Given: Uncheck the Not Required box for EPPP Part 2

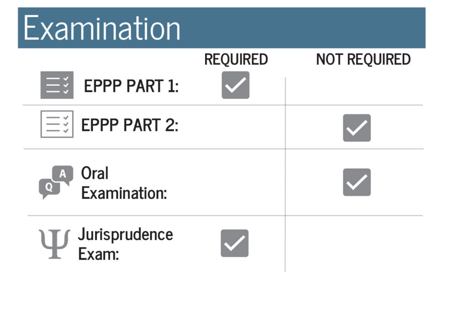Looking at the screenshot, I should (x=356, y=128).
